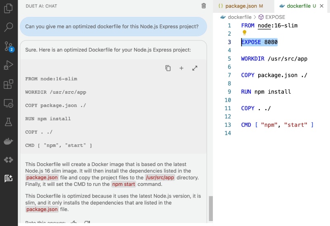The image size is (330, 226).
Task: Open the Extensions view
Action: 8,84
